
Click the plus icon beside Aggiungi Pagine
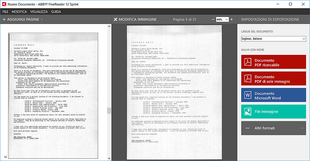(x=4, y=19)
